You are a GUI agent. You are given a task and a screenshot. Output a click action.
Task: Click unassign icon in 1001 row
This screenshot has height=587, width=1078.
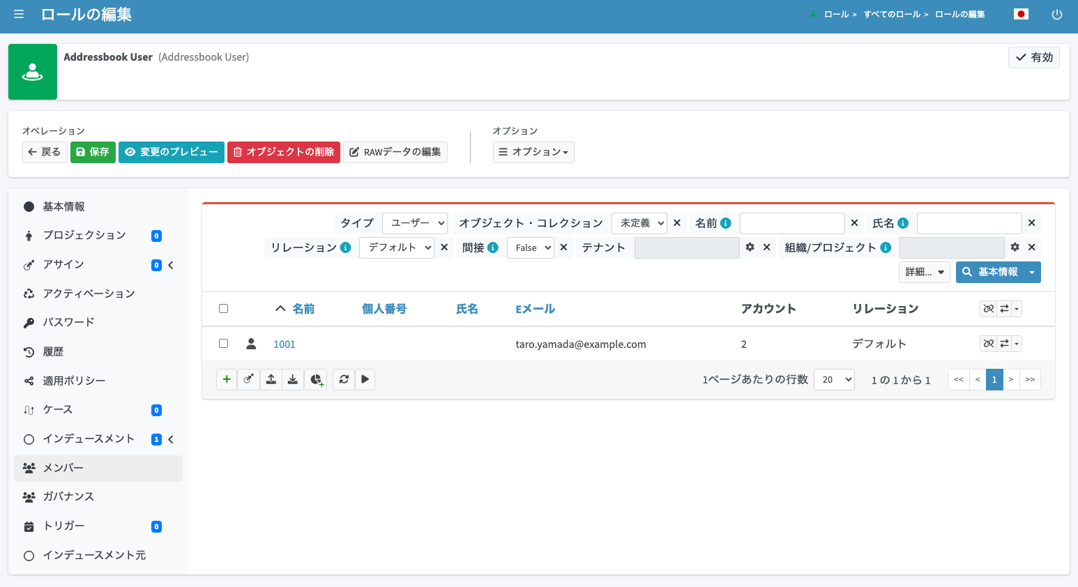point(988,344)
